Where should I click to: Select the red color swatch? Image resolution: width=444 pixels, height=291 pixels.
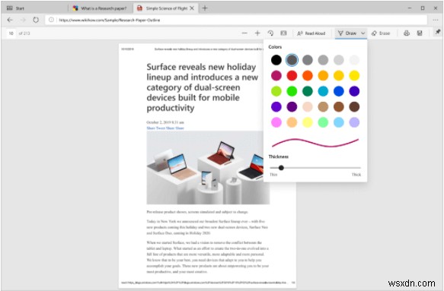tap(292, 75)
